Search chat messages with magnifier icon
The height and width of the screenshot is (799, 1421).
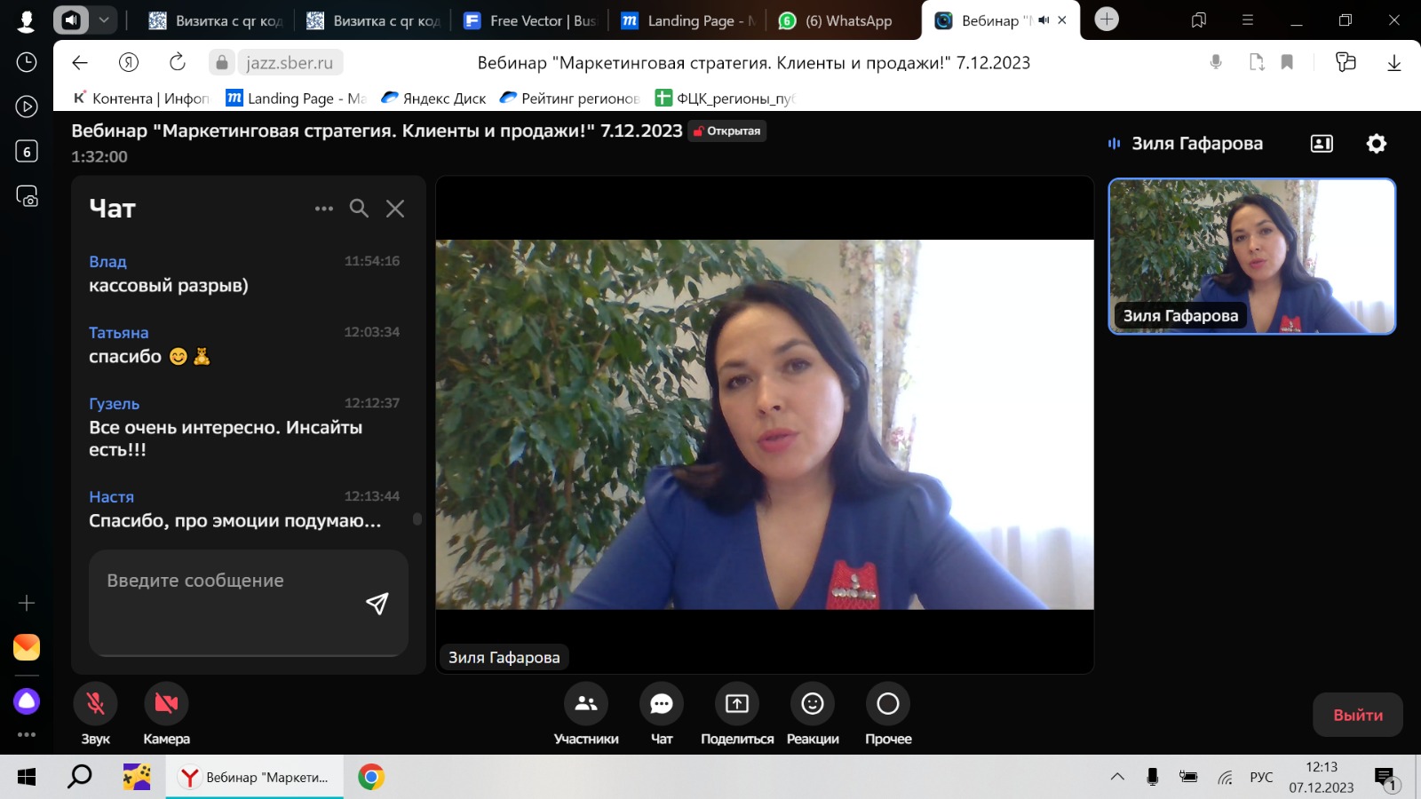pyautogui.click(x=359, y=209)
